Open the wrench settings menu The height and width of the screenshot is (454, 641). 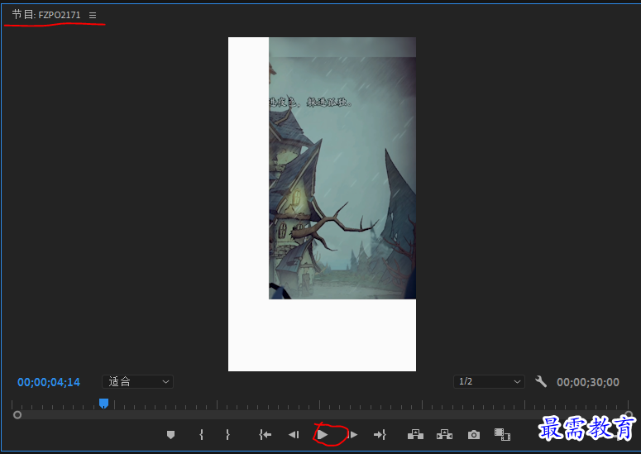[541, 382]
